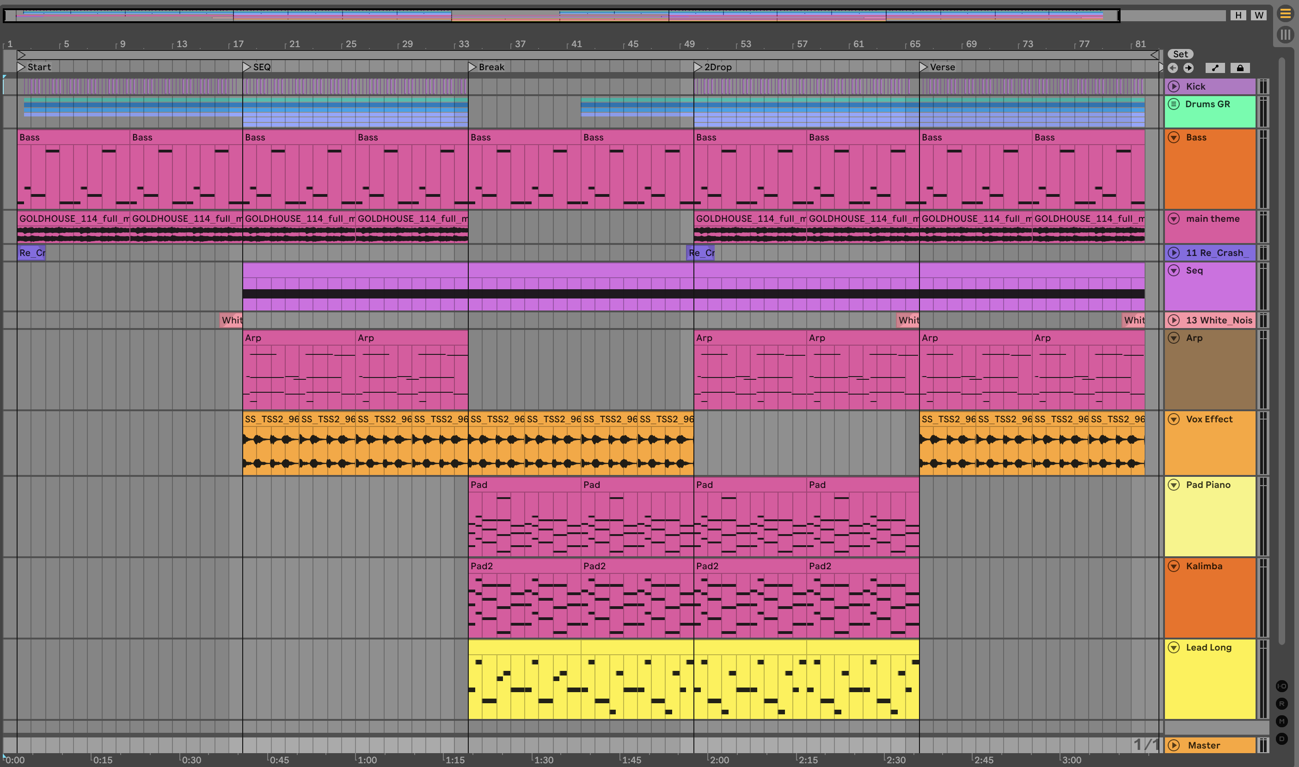The height and width of the screenshot is (767, 1299).
Task: Show the Returns section button
Action: point(1281,703)
